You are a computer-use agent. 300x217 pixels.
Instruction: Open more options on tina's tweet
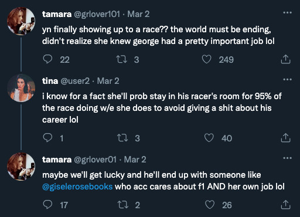click(x=287, y=80)
